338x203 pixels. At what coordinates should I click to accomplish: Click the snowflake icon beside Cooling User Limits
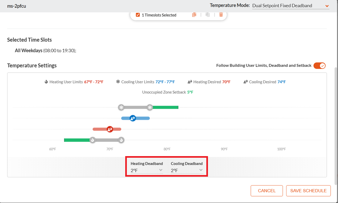coord(118,82)
